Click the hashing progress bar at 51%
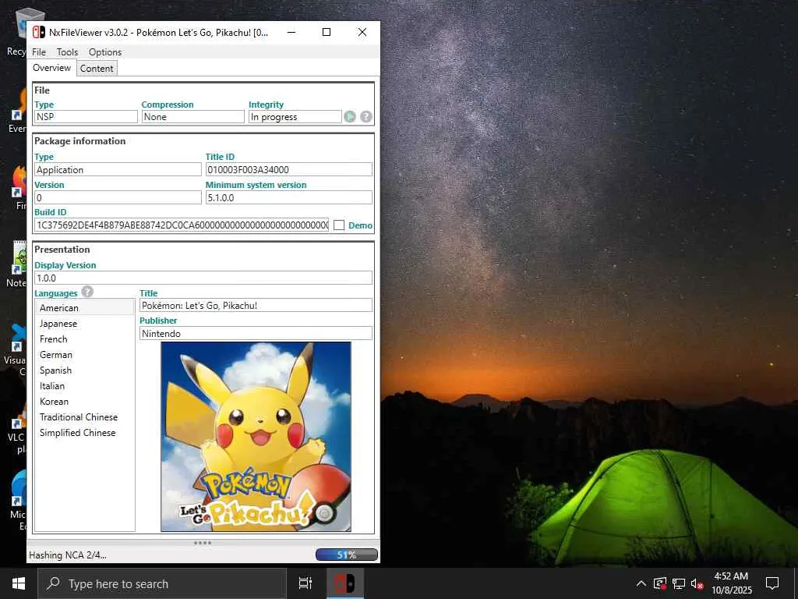 coord(347,555)
